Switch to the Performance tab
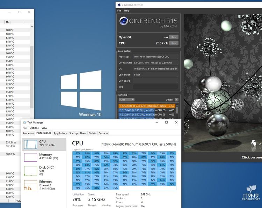The width and height of the screenshot is (262, 208). (44, 133)
